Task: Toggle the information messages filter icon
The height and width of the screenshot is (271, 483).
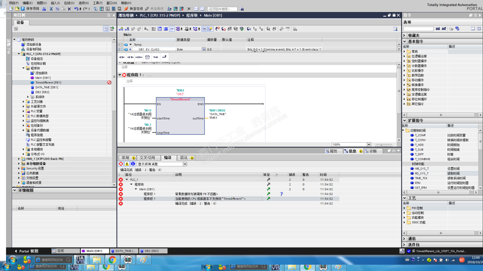Action: [133, 164]
